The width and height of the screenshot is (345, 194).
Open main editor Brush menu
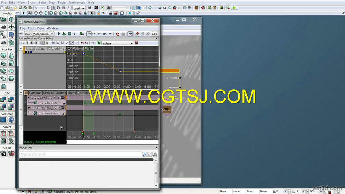31,3
